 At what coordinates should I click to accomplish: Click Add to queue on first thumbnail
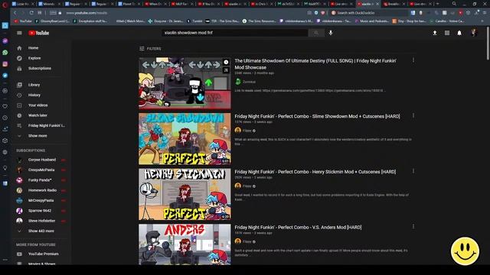(x=226, y=70)
